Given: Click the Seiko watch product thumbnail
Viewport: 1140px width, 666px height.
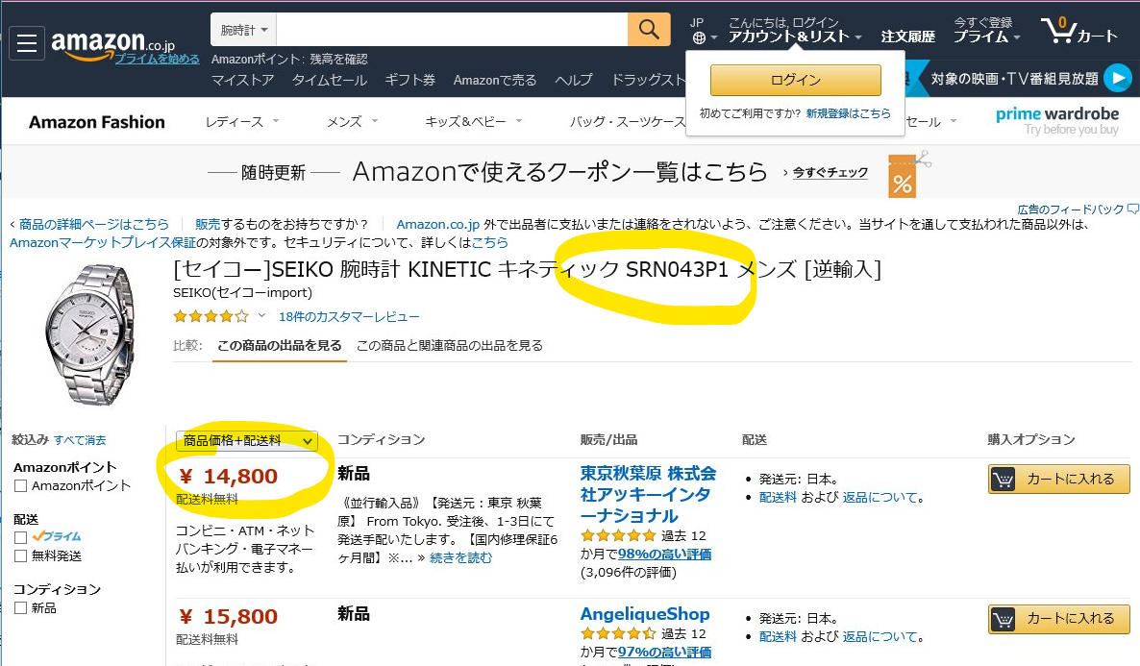Looking at the screenshot, I should [89, 333].
